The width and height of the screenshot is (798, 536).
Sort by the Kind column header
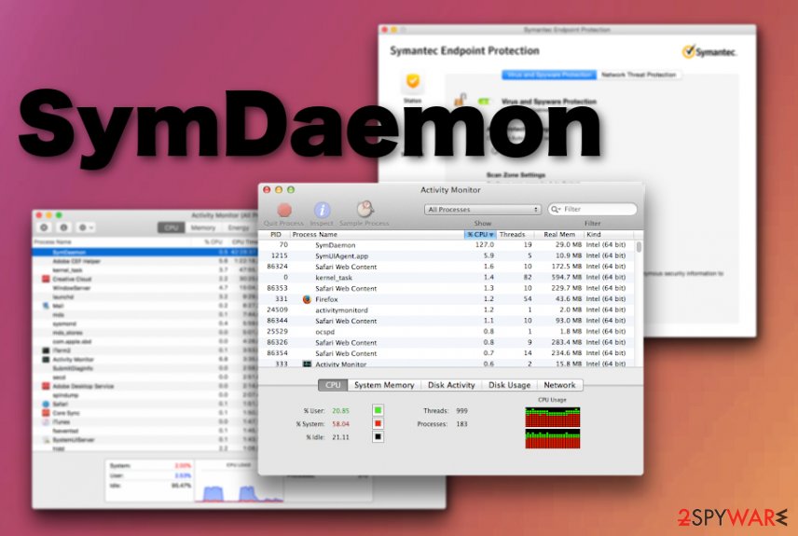pyautogui.click(x=609, y=235)
